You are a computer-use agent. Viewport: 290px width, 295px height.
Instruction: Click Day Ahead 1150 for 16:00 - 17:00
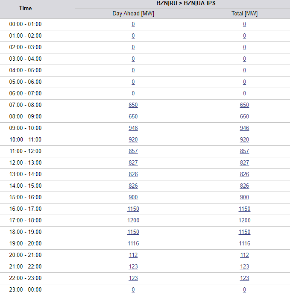(x=133, y=209)
